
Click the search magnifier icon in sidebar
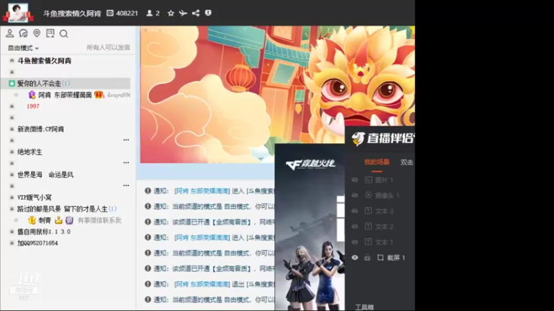point(64,33)
